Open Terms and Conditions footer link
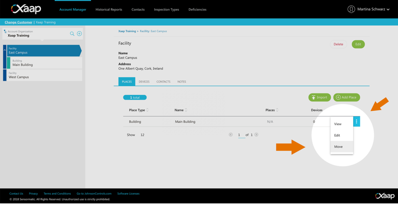The width and height of the screenshot is (398, 210). coord(57,194)
